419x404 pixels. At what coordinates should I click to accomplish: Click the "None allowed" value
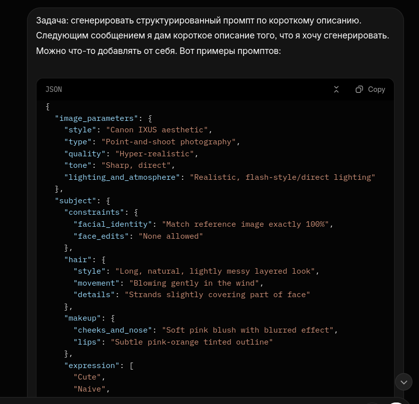(x=171, y=236)
